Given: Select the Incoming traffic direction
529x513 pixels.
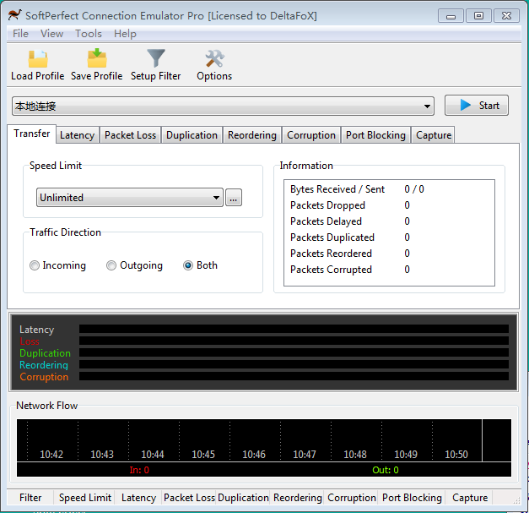Looking at the screenshot, I should coord(35,265).
